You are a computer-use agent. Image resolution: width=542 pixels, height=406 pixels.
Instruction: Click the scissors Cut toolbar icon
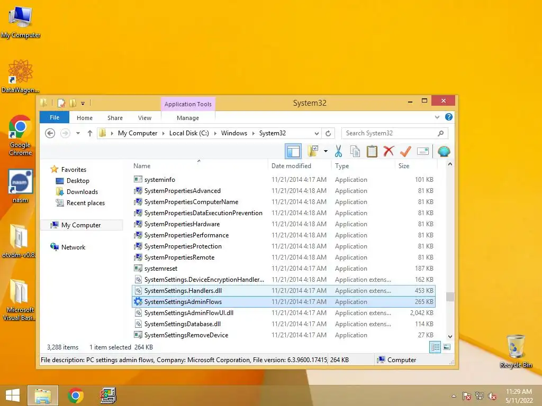(x=338, y=151)
